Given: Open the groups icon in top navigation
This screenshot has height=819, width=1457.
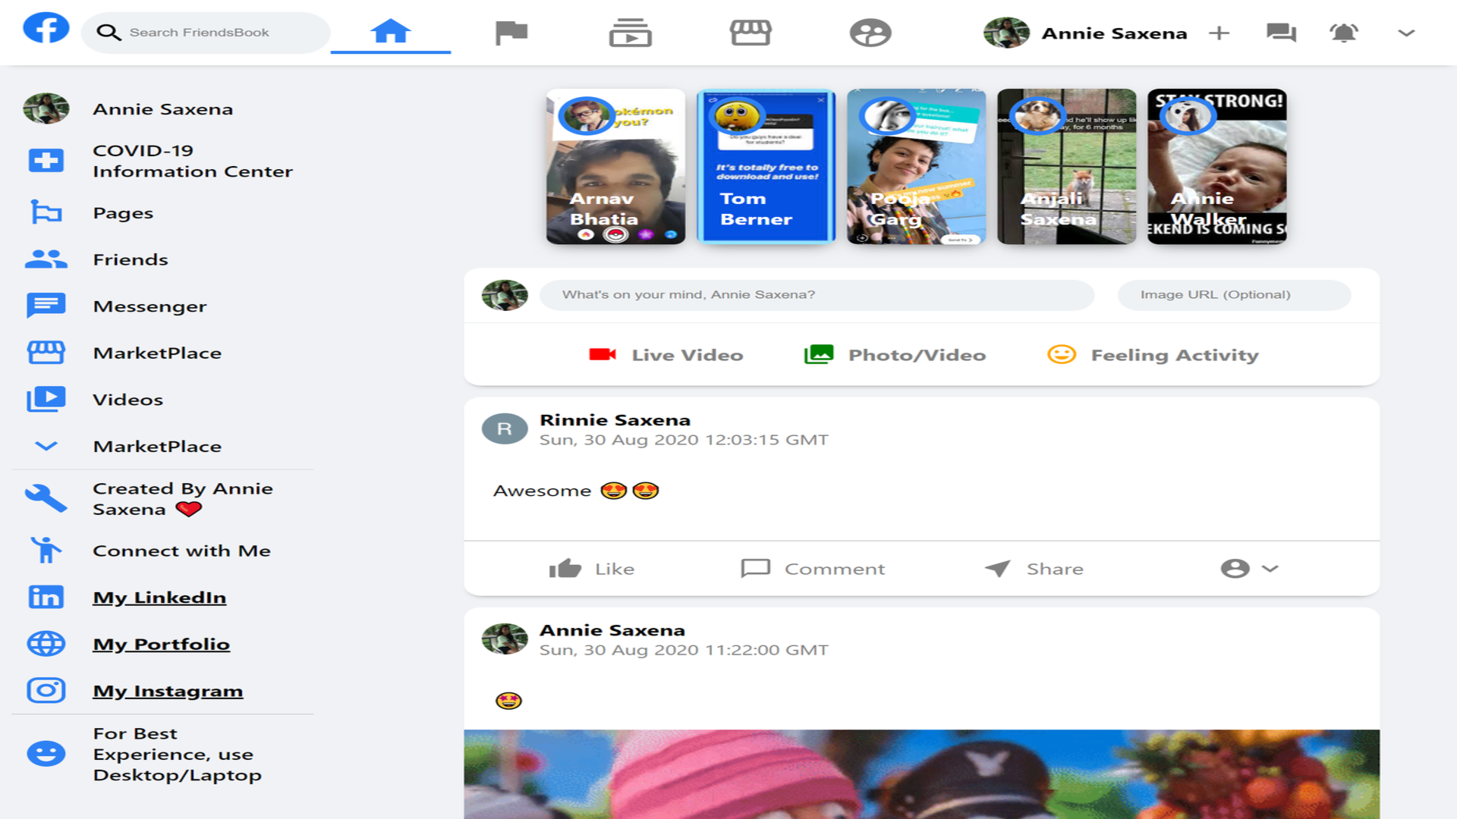Looking at the screenshot, I should click(870, 33).
